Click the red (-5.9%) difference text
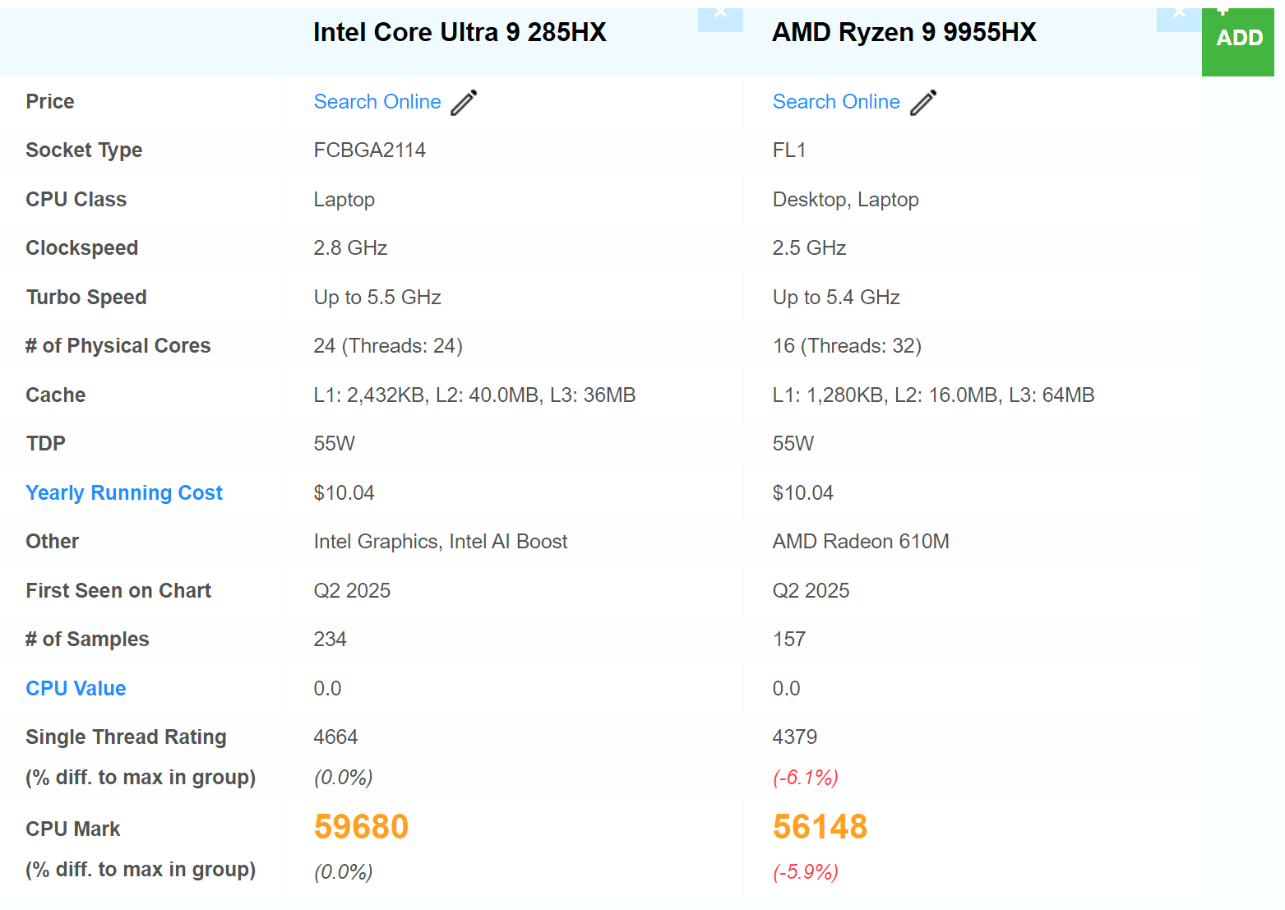1285x910 pixels. click(805, 872)
